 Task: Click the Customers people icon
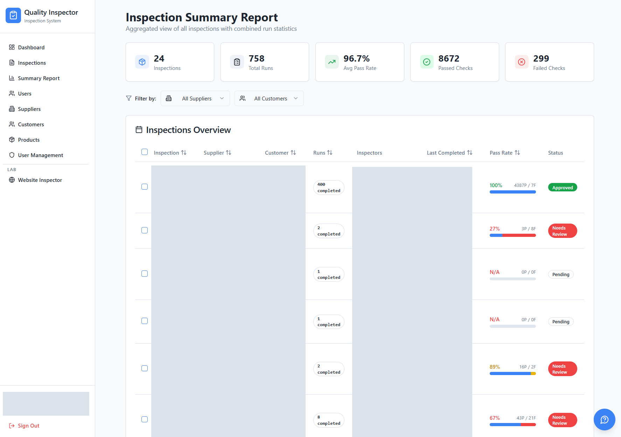[12, 124]
